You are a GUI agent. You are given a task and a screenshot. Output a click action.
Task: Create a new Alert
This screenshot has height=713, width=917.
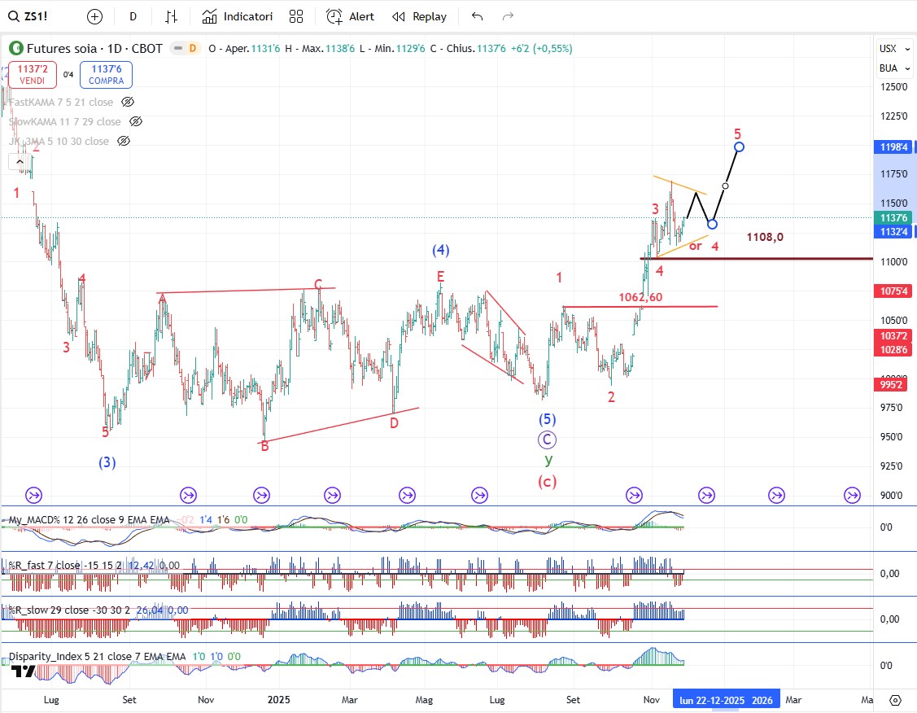point(350,16)
